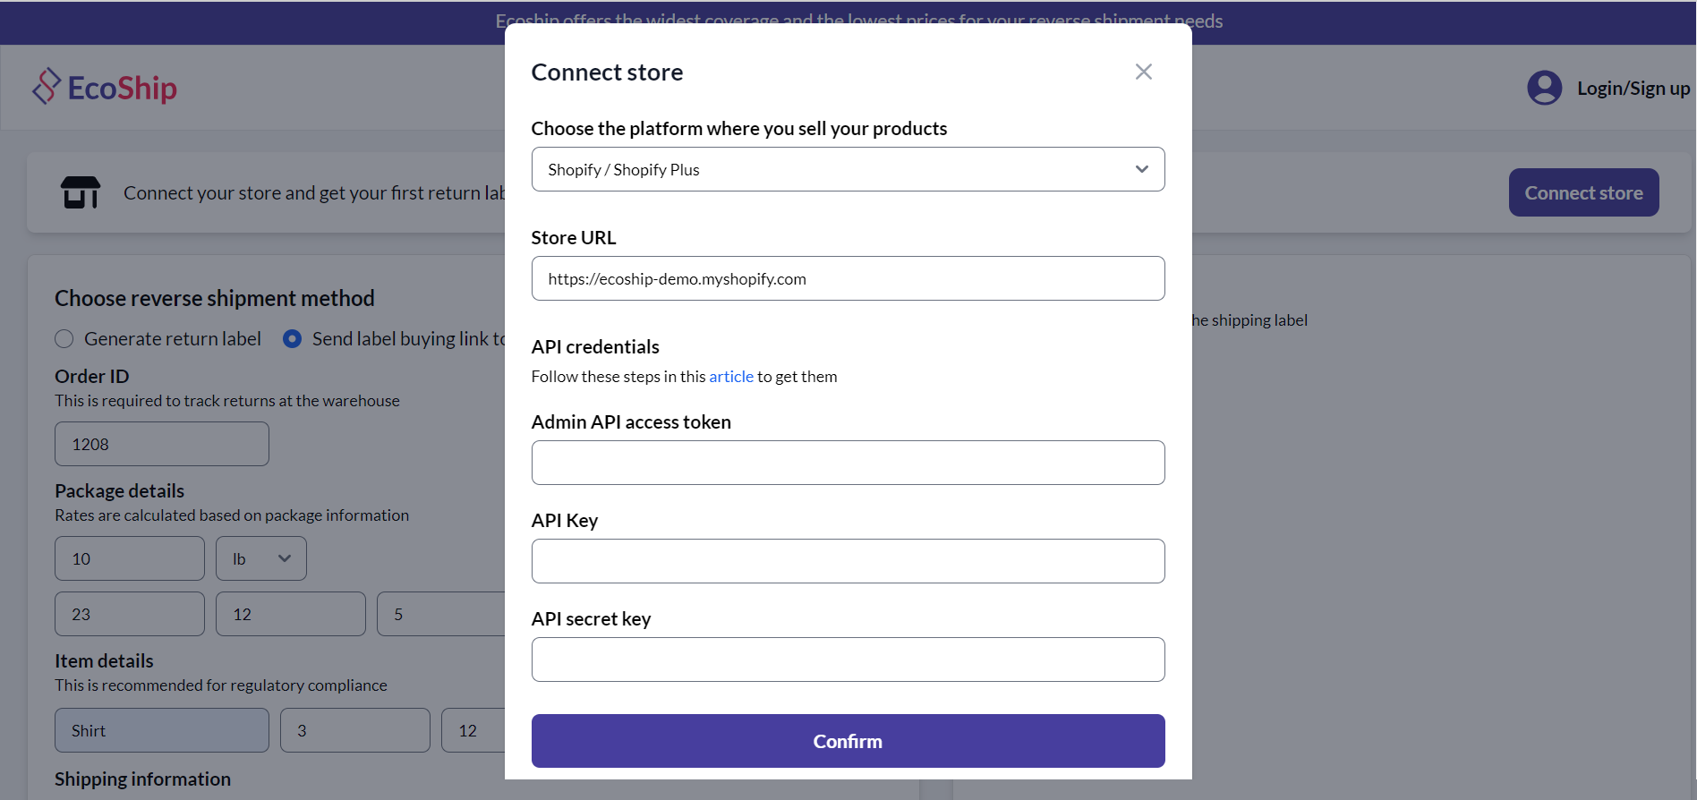Viewport: 1697px width, 800px height.
Task: Click the Order ID field with 1208
Action: coord(161,444)
